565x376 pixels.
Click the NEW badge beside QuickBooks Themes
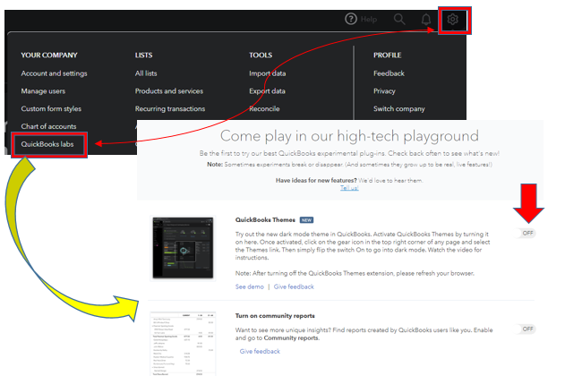[x=306, y=219]
